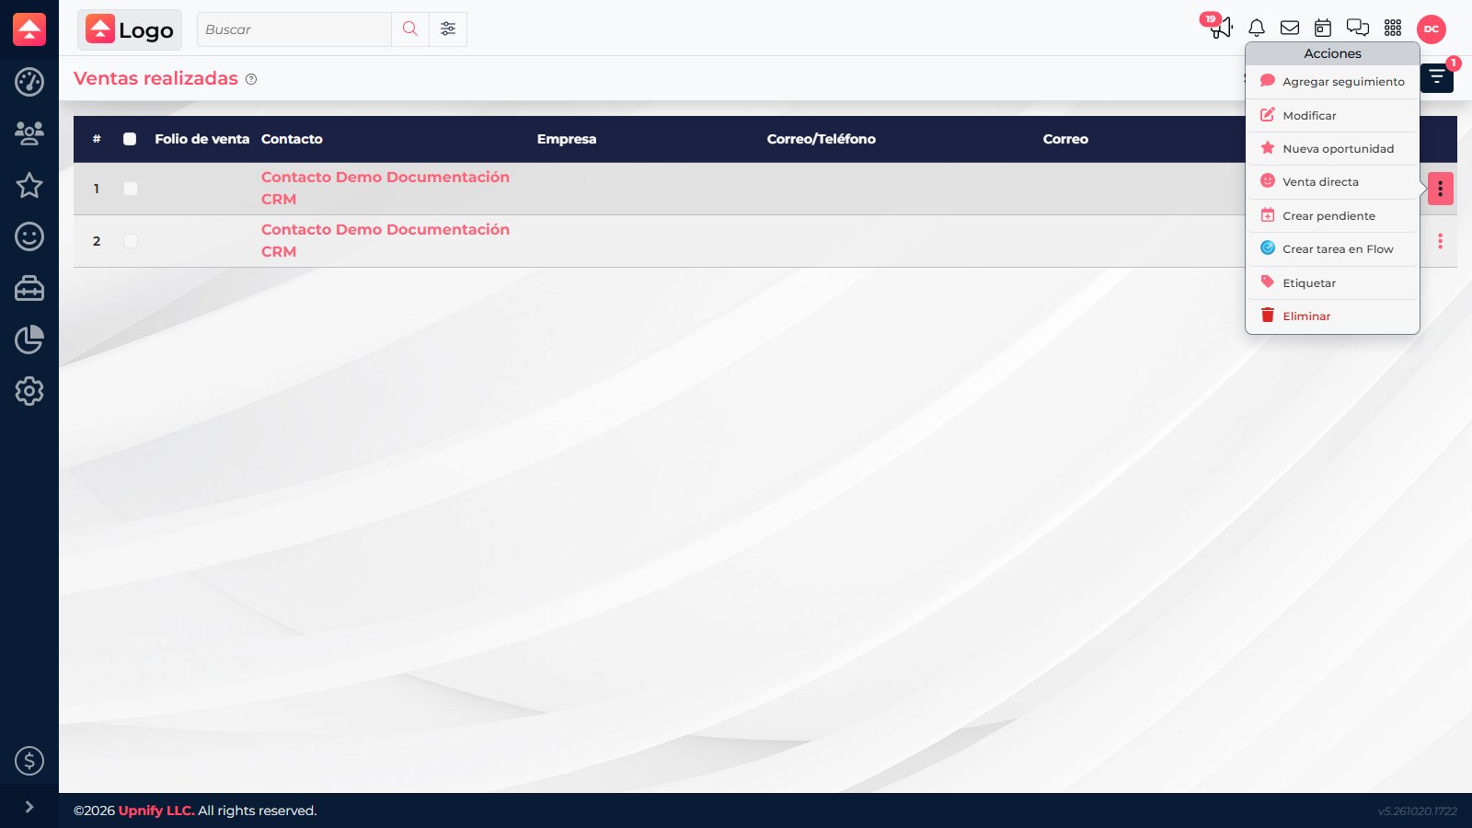Open the envelope mail icon

point(1290,28)
